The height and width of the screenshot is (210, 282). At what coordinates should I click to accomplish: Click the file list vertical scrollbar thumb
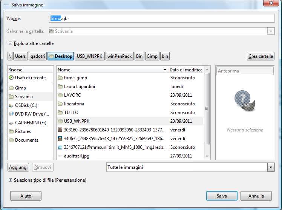[x=207, y=108]
